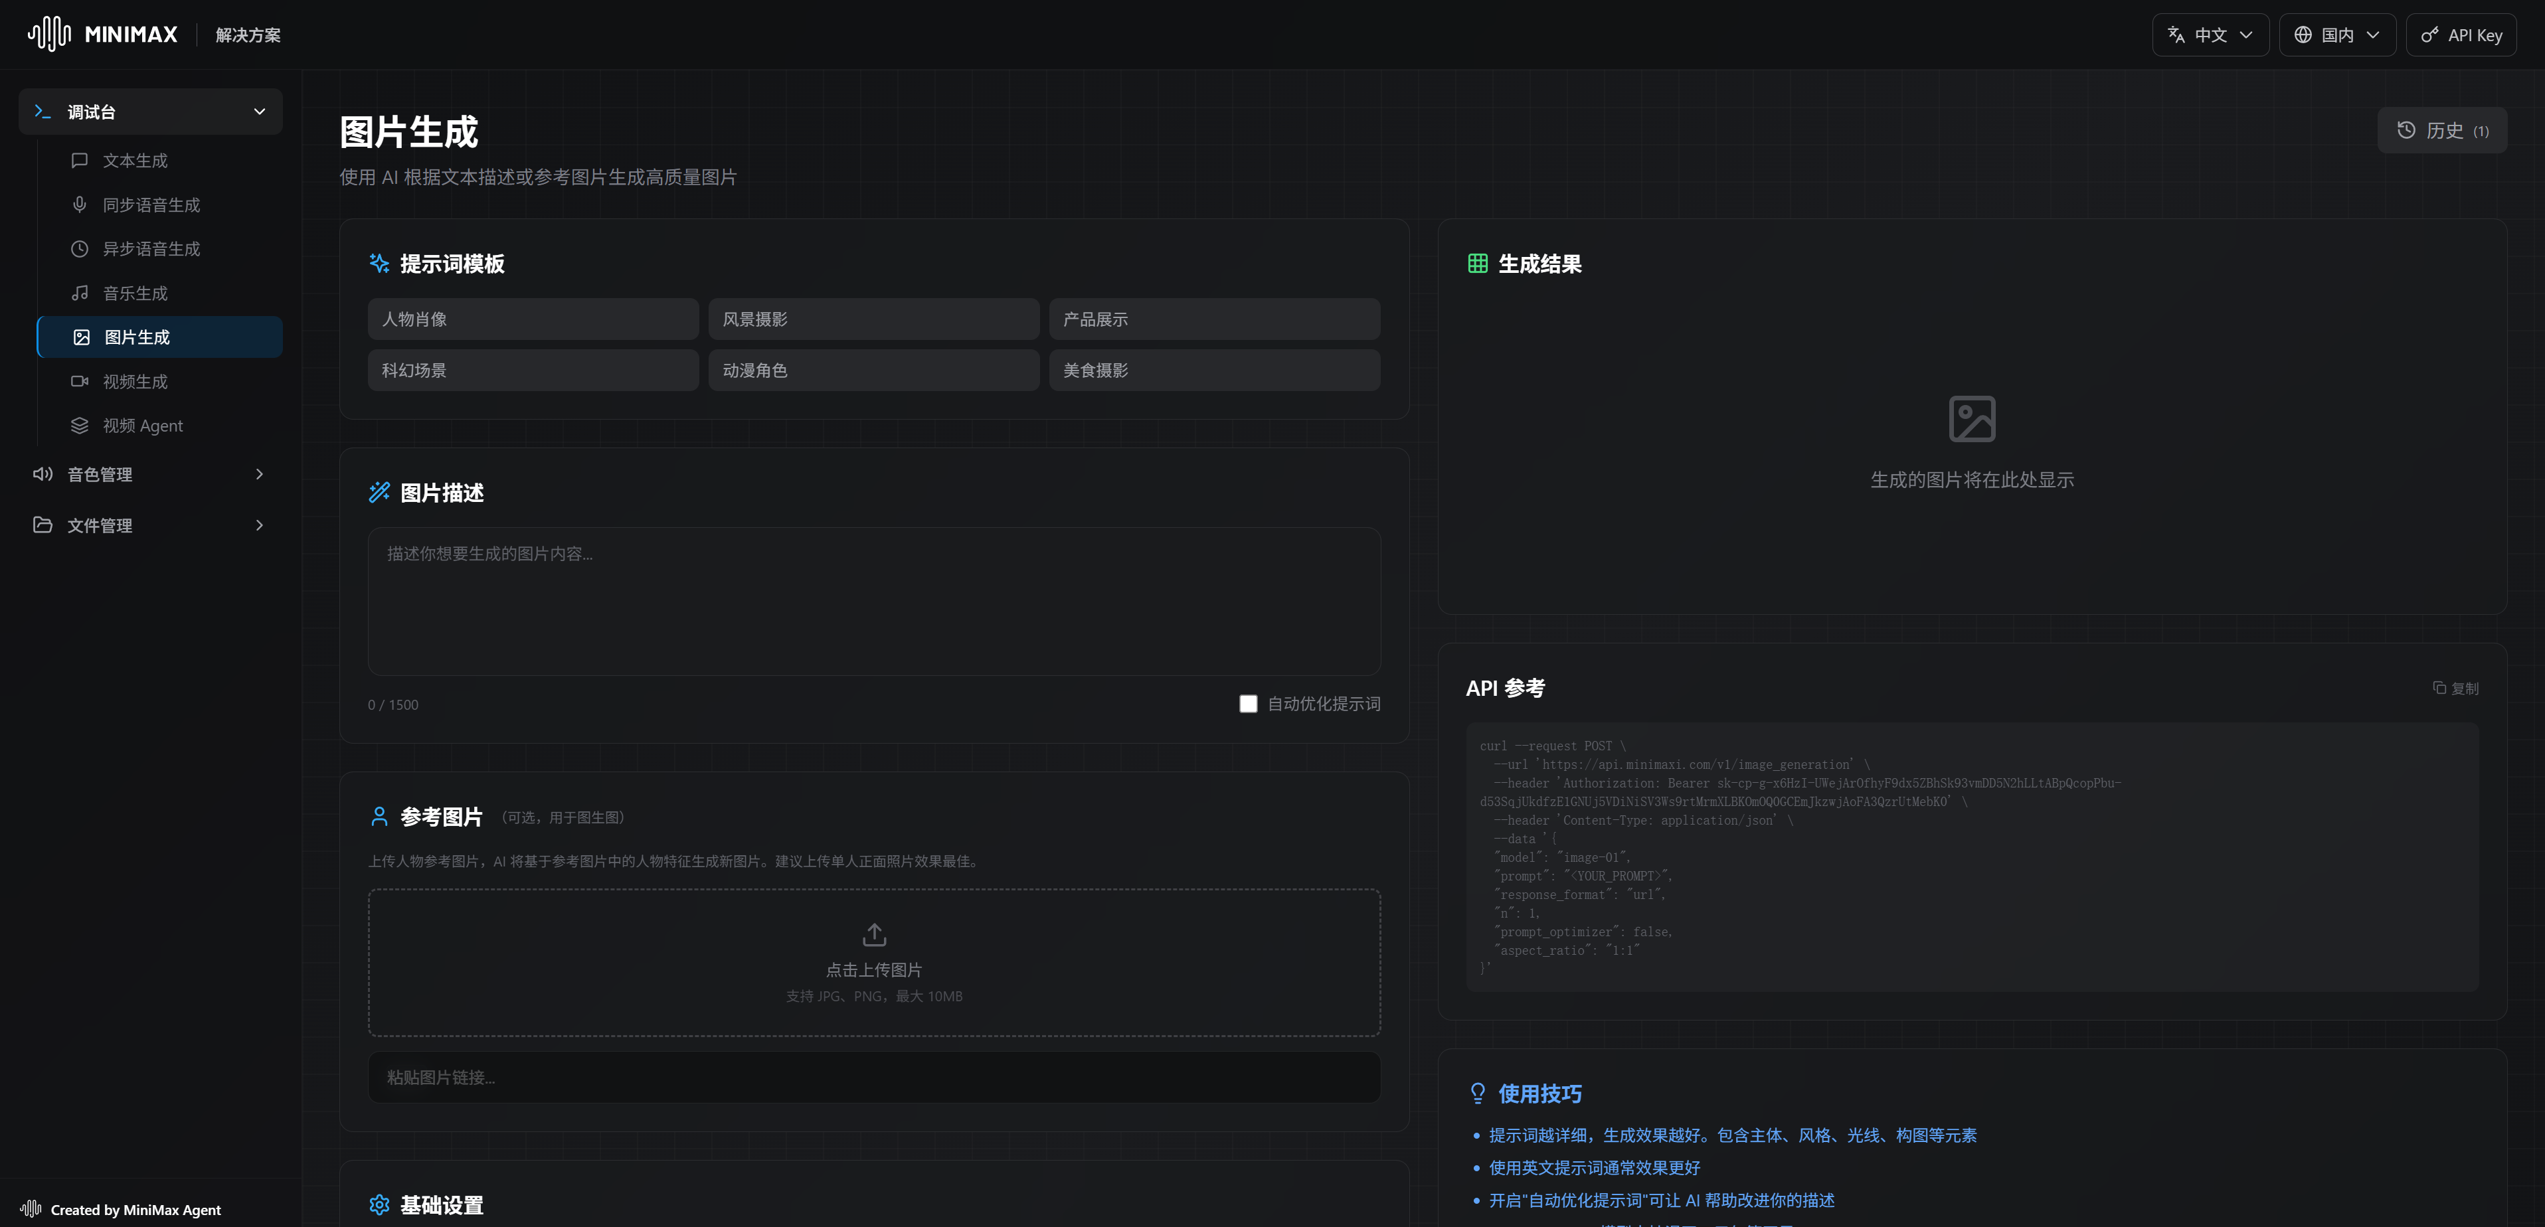This screenshot has height=1227, width=2545.
Task: Expand the 文件管理 section arrow
Action: pyautogui.click(x=260, y=525)
